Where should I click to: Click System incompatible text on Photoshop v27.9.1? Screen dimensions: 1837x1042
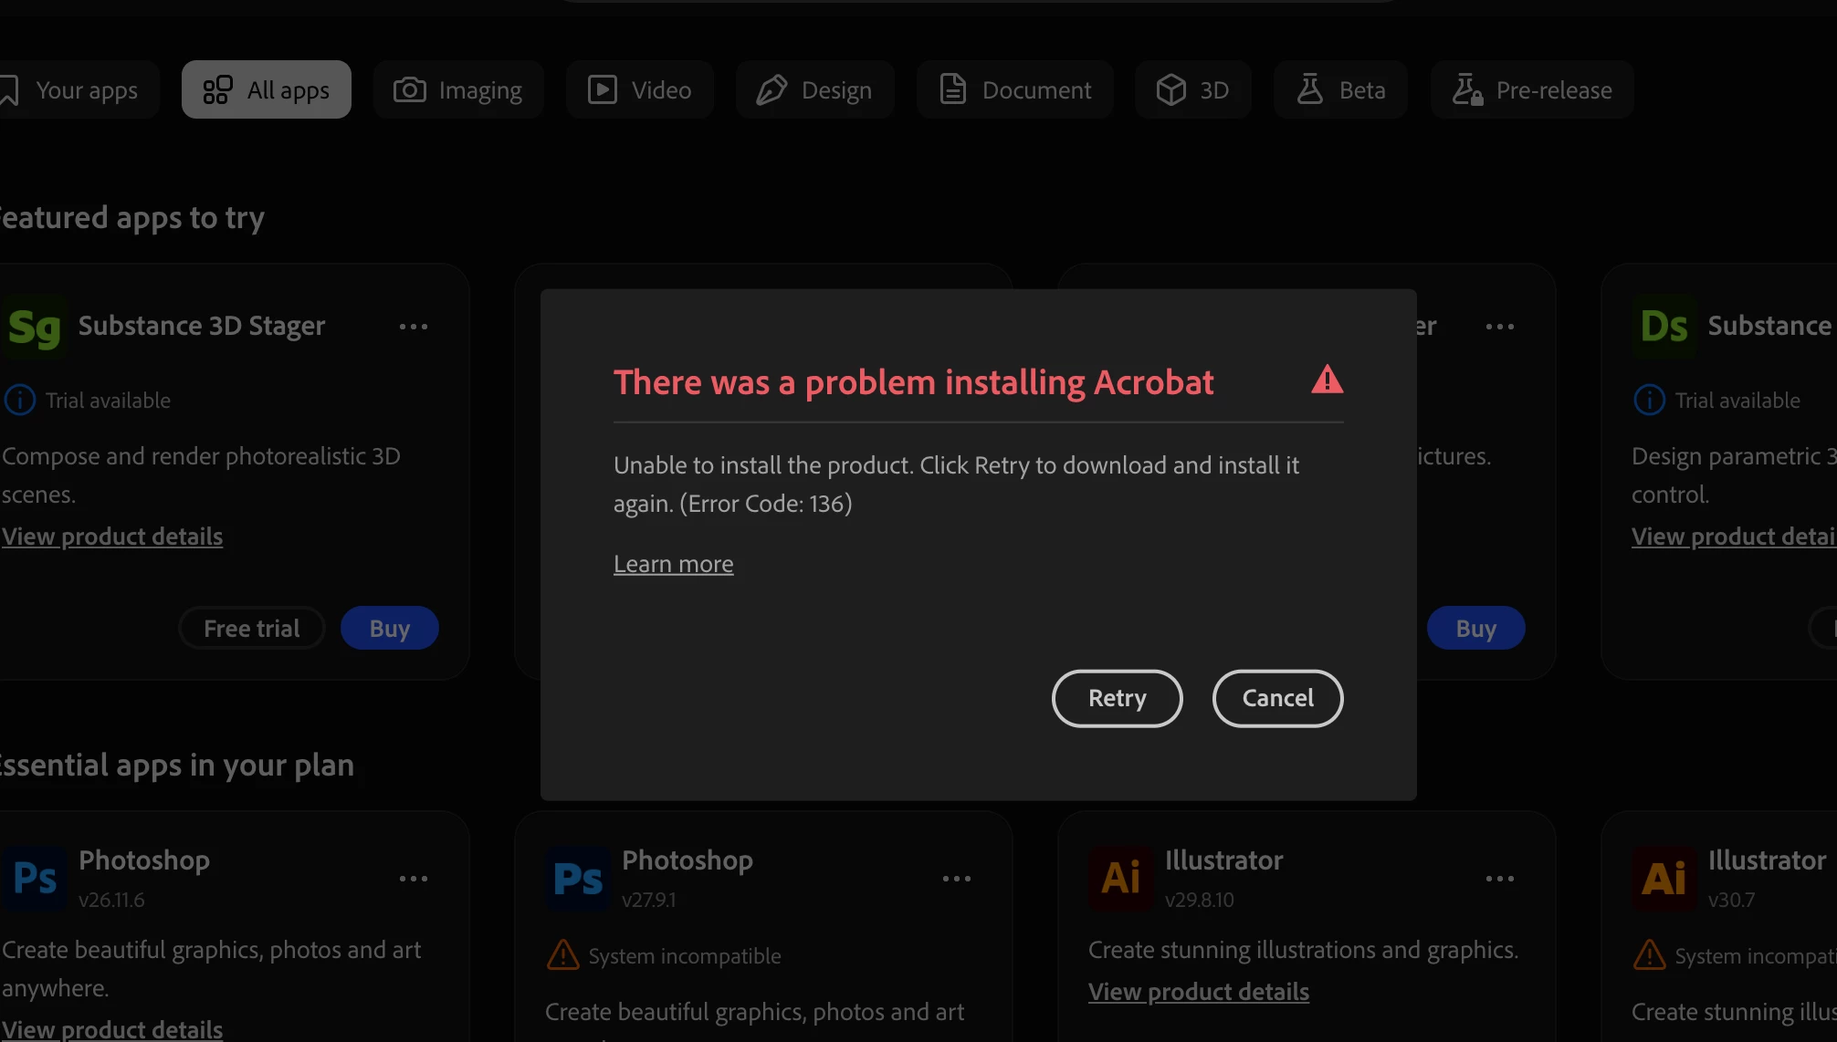tap(685, 956)
